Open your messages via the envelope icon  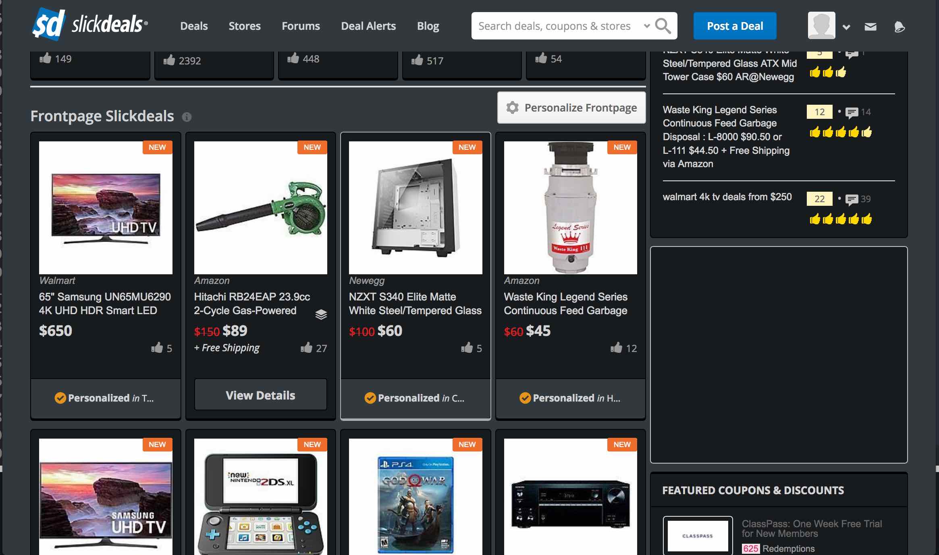pos(870,26)
